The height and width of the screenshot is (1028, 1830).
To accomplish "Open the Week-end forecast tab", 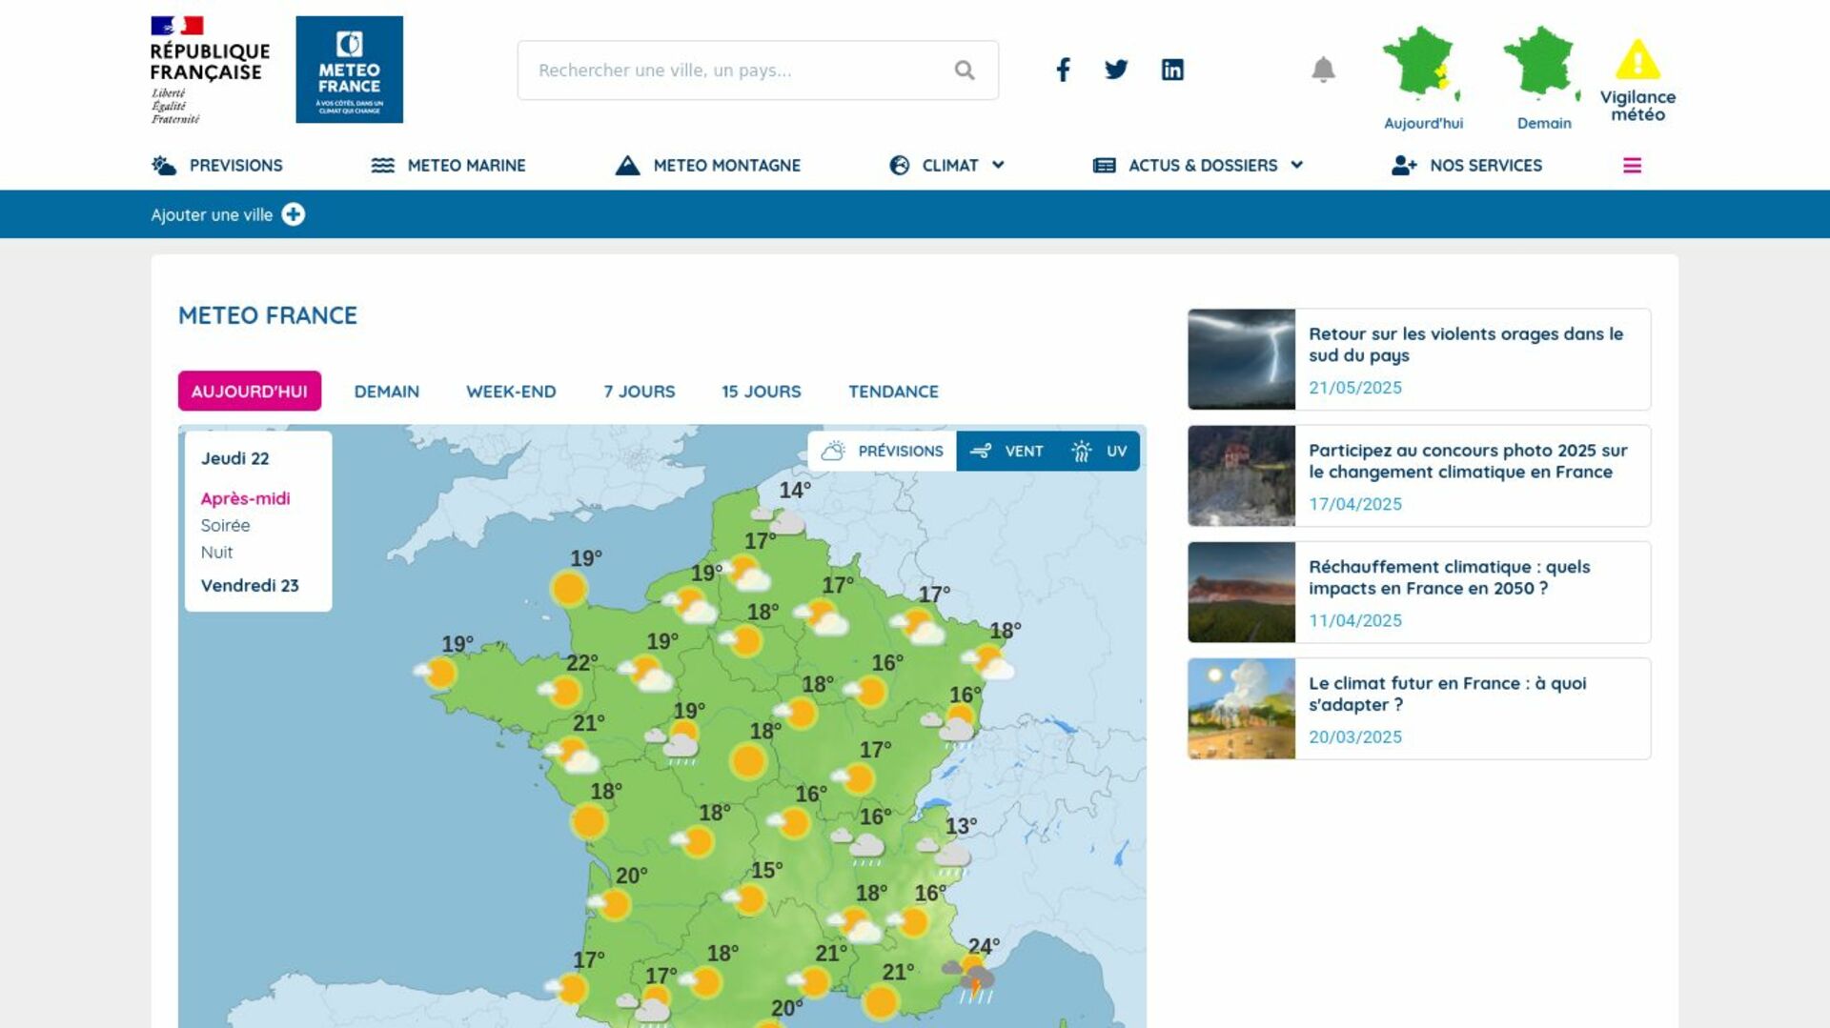I will point(511,391).
